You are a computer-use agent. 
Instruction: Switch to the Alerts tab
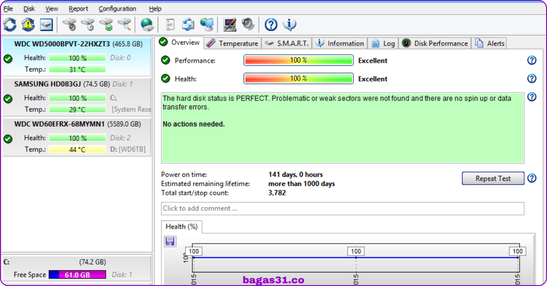pyautogui.click(x=490, y=43)
